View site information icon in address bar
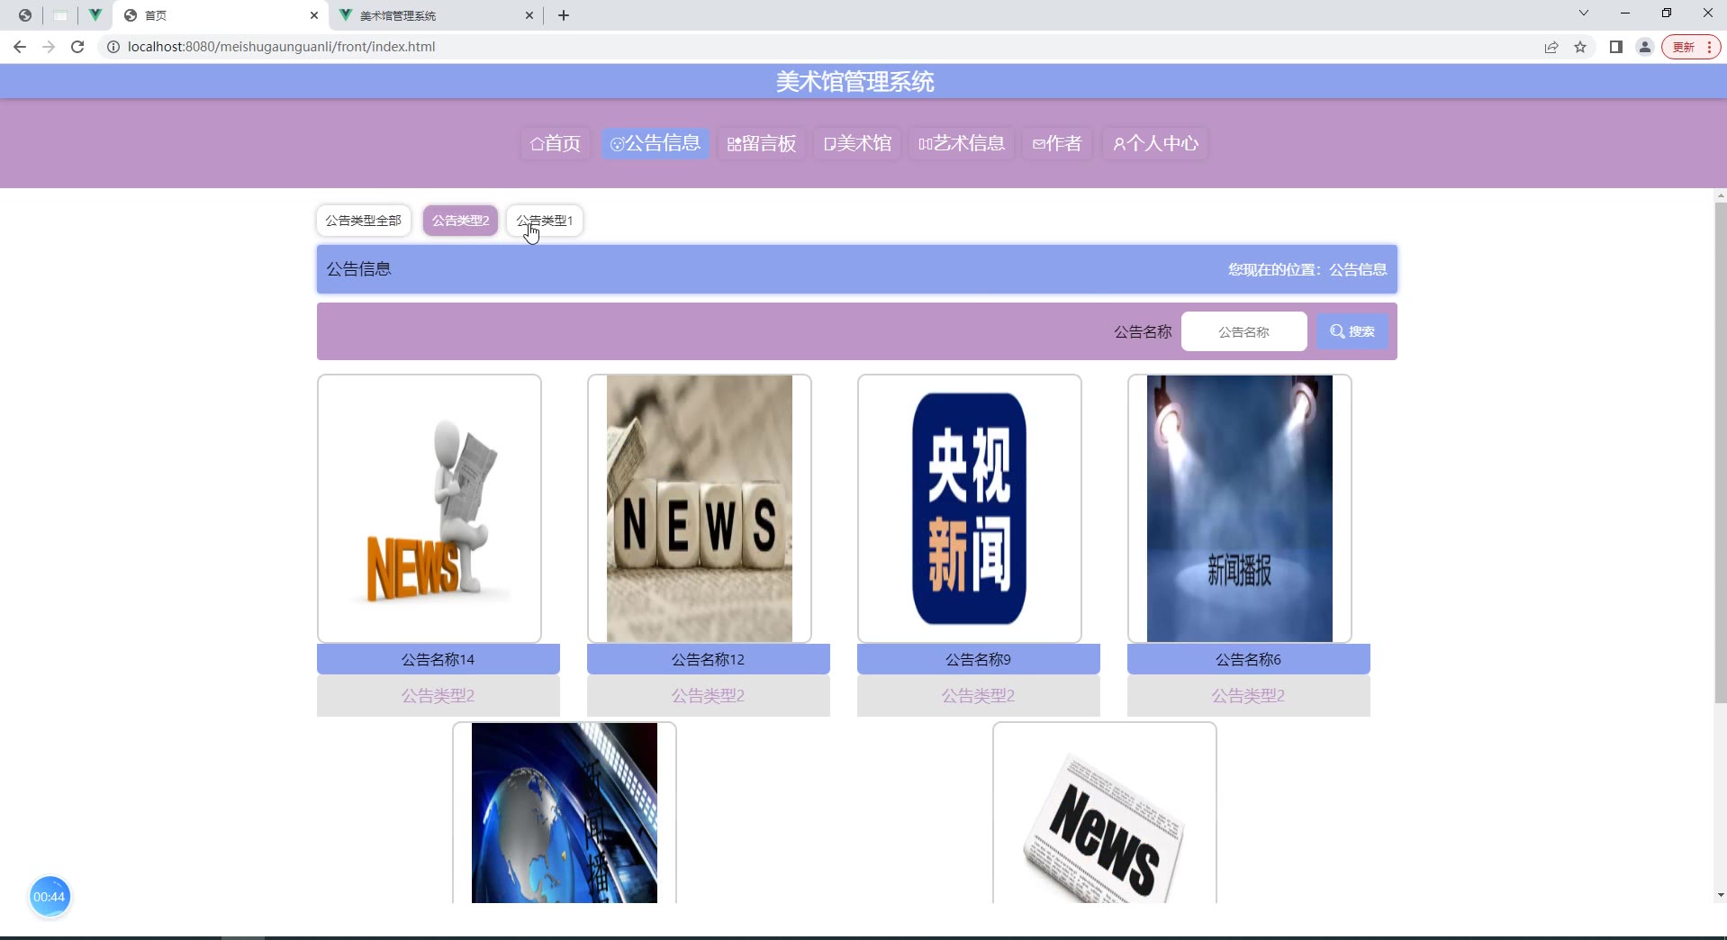This screenshot has height=940, width=1727. pyautogui.click(x=113, y=47)
